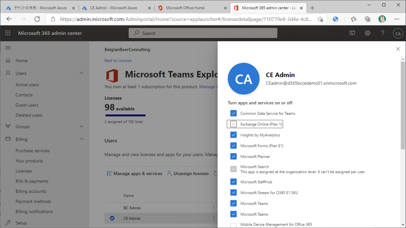Open Guest users in the sidebar
This screenshot has width=406, height=228.
(x=27, y=105)
